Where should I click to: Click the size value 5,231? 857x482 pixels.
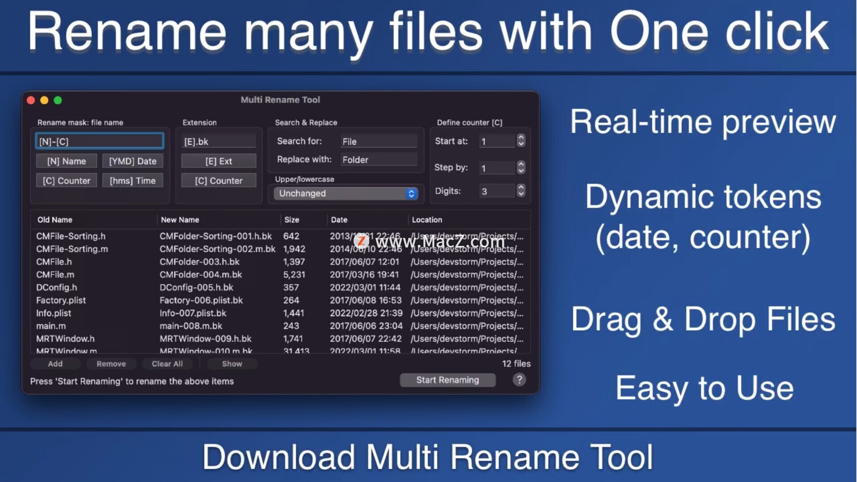coord(294,275)
